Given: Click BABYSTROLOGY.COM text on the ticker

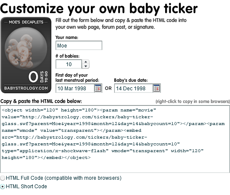Looking at the screenshot, I should point(26,88).
